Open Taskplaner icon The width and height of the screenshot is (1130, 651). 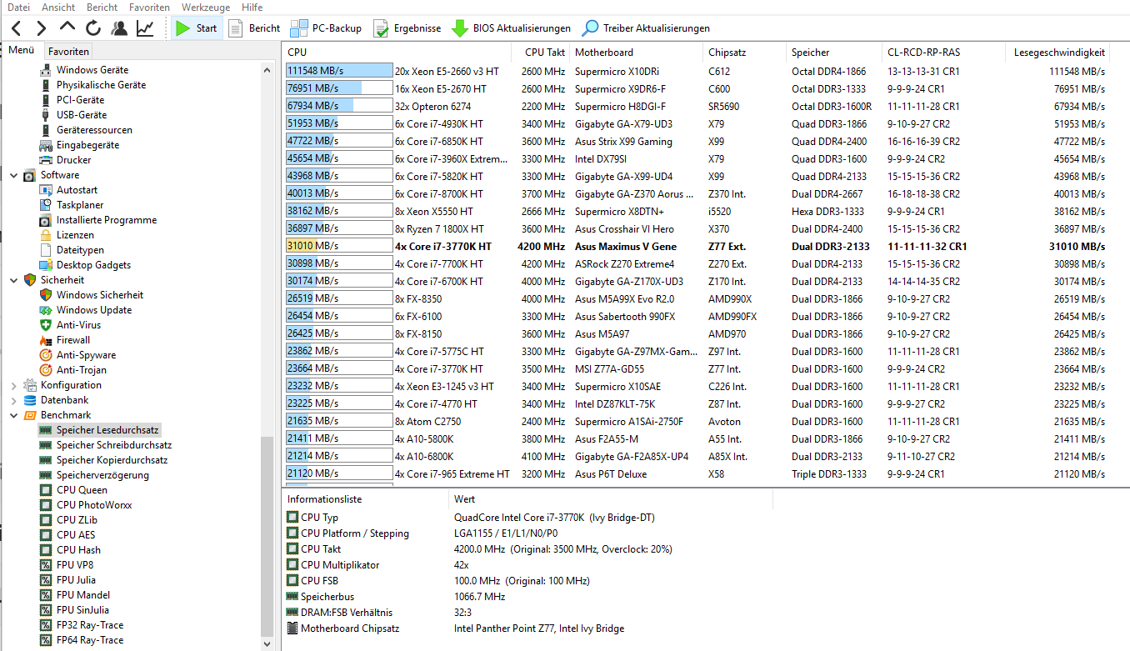[46, 205]
